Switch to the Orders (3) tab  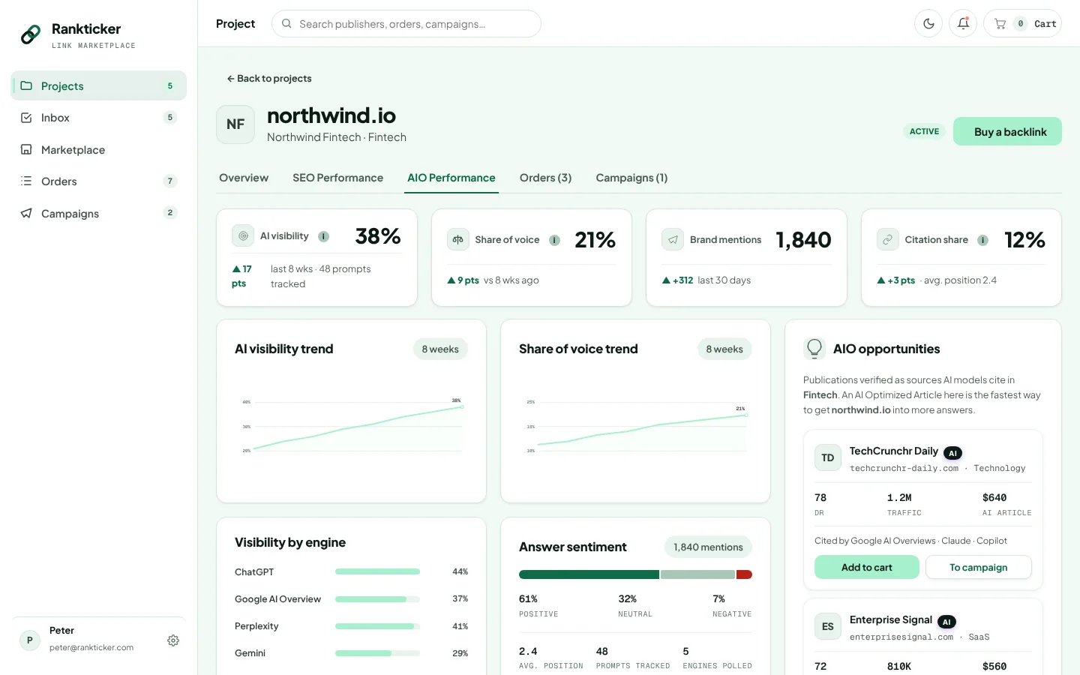pyautogui.click(x=545, y=178)
